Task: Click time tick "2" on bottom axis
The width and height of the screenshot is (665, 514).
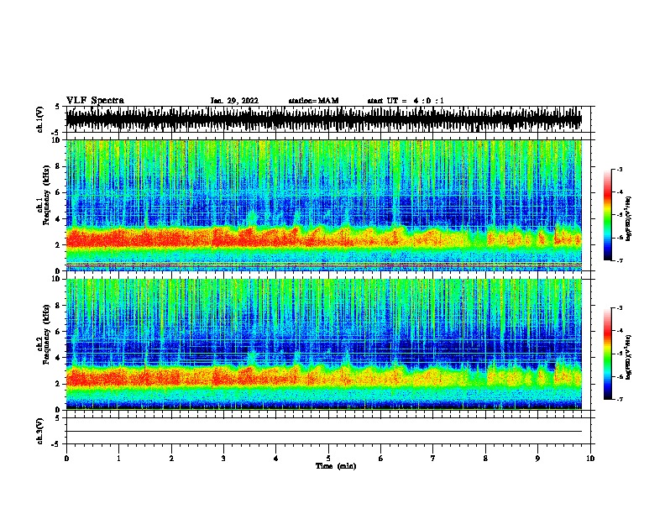Action: pyautogui.click(x=171, y=459)
